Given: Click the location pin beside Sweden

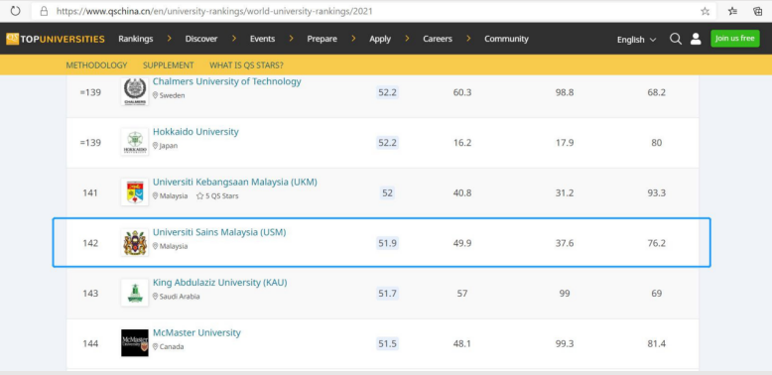Looking at the screenshot, I should [155, 95].
